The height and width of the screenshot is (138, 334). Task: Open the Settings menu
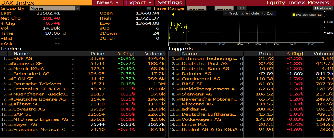tap(170, 3)
